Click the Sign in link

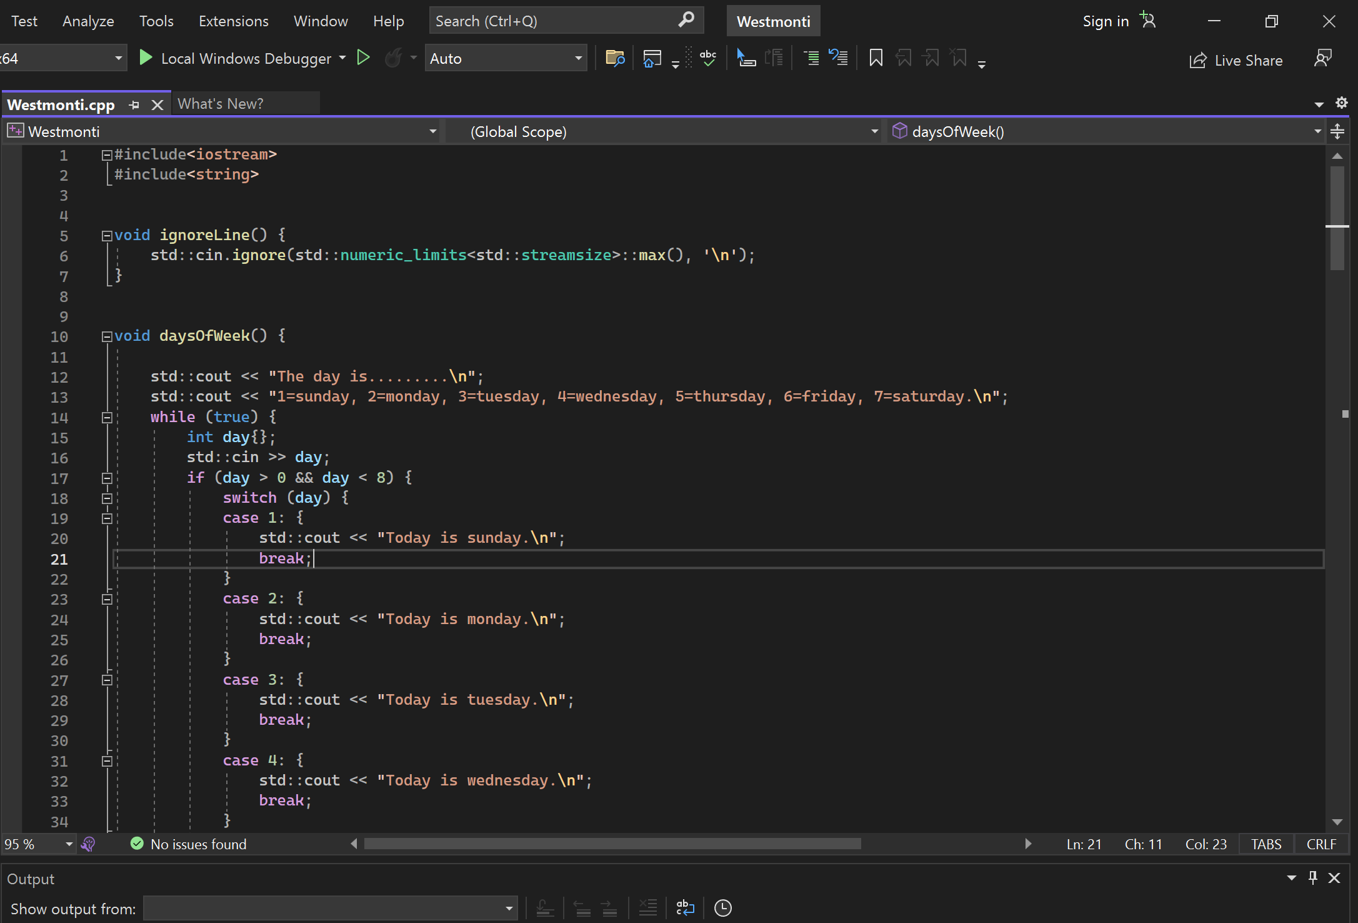point(1105,21)
